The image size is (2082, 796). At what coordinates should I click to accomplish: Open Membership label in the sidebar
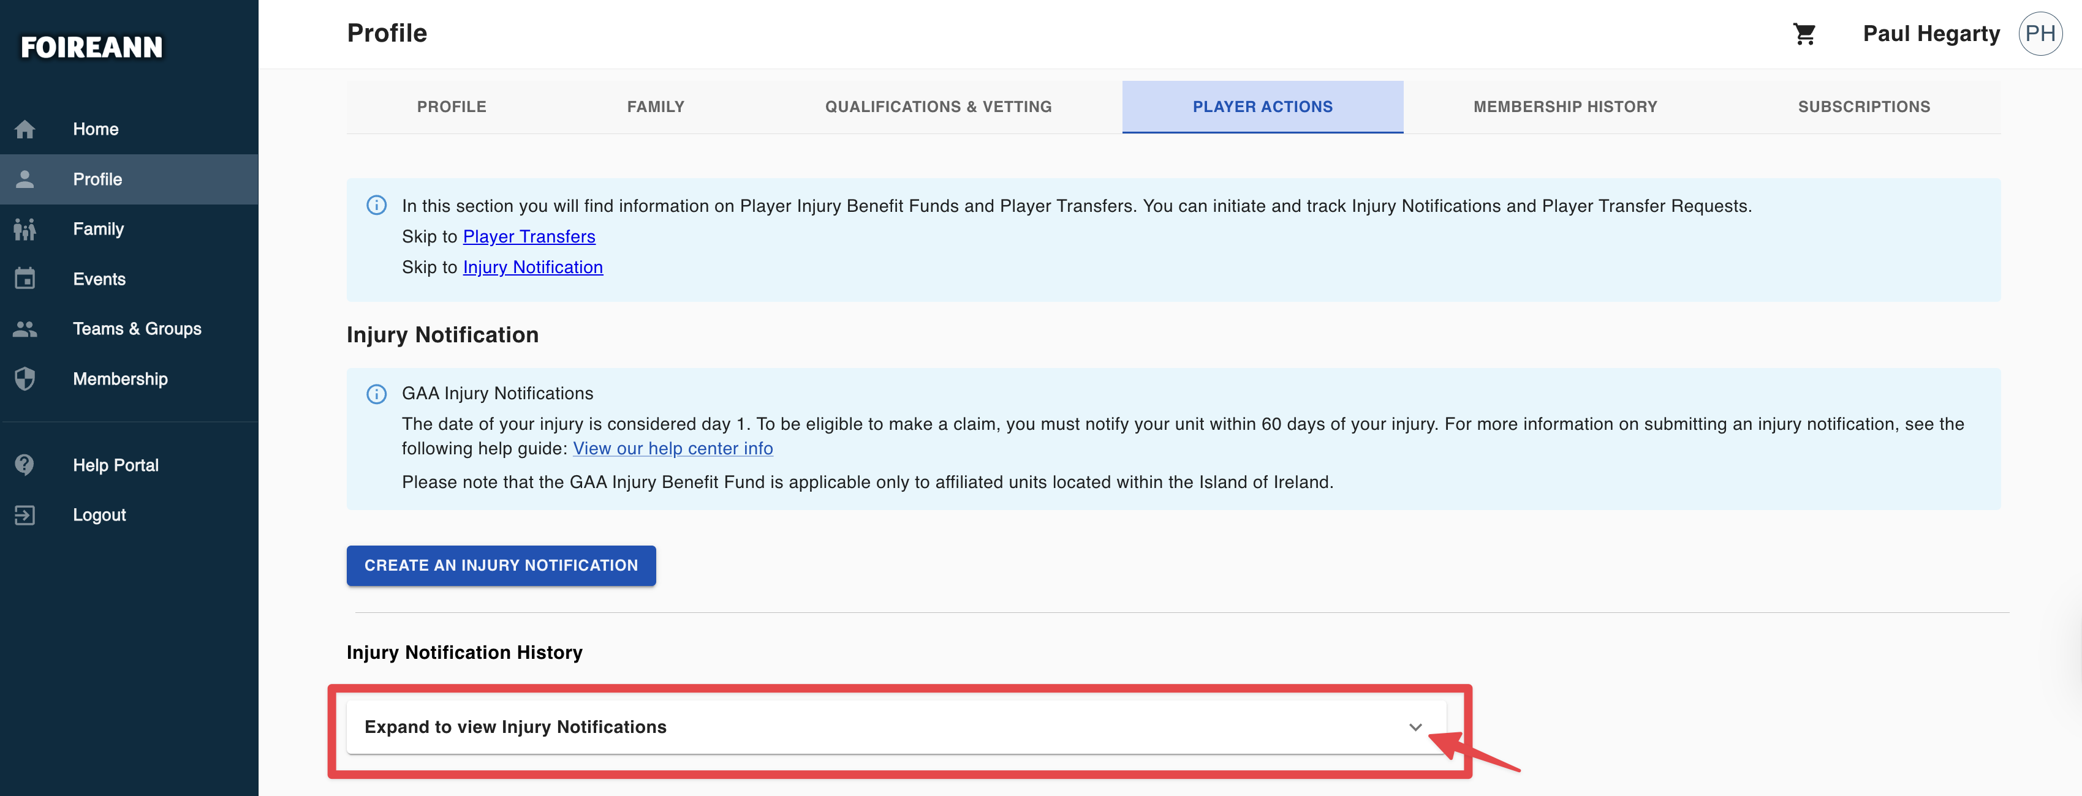click(x=119, y=378)
